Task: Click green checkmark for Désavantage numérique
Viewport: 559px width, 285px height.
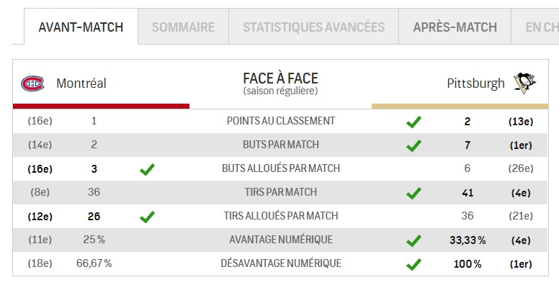Action: 413,264
